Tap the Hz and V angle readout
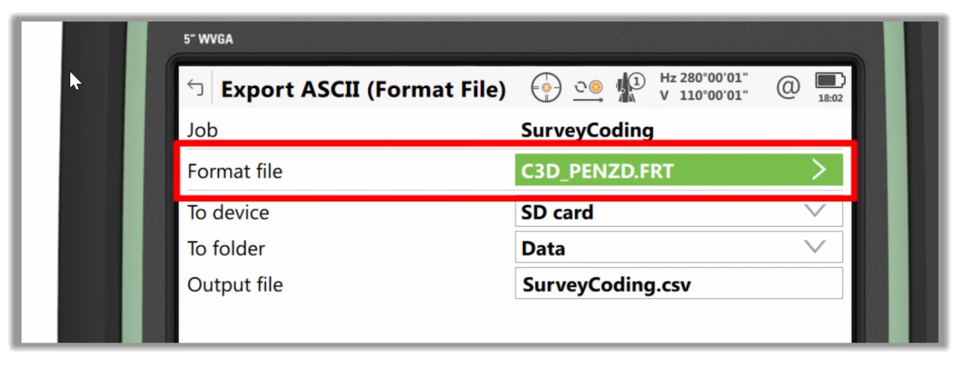 click(x=704, y=87)
